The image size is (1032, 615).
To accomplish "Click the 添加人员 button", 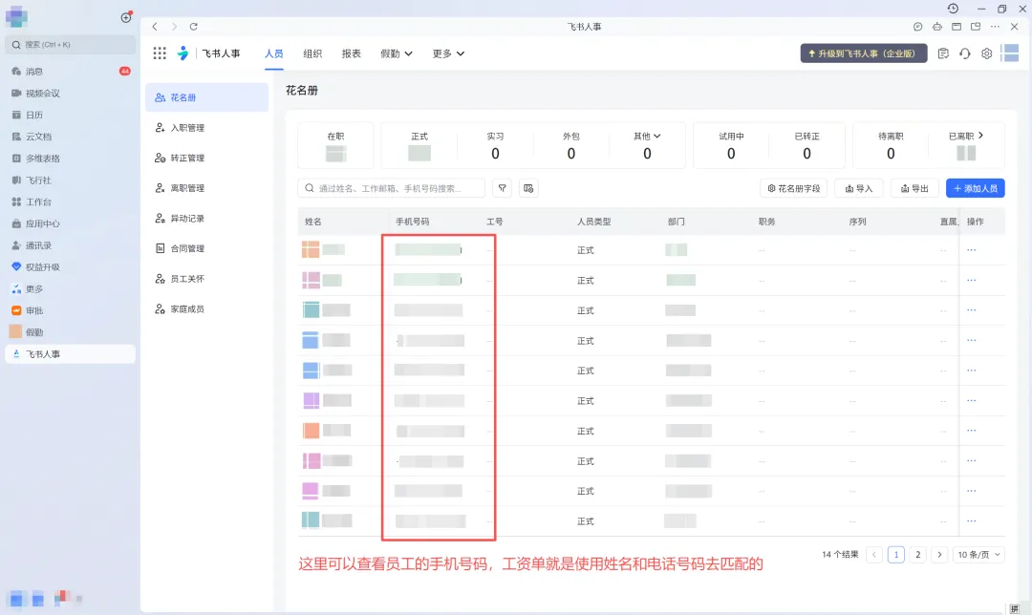I will 976,188.
